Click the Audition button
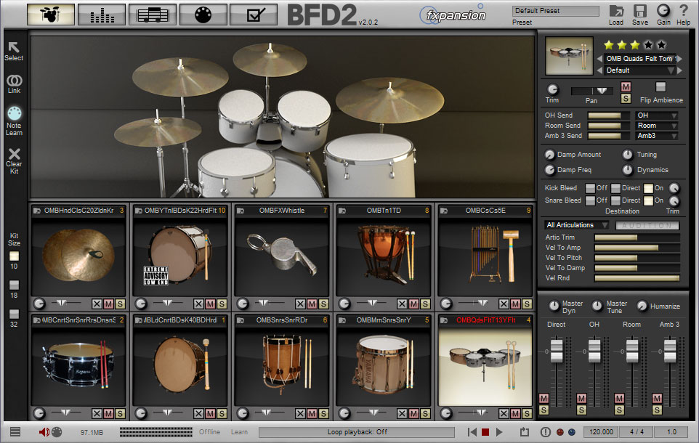This screenshot has height=443, width=699. click(647, 225)
